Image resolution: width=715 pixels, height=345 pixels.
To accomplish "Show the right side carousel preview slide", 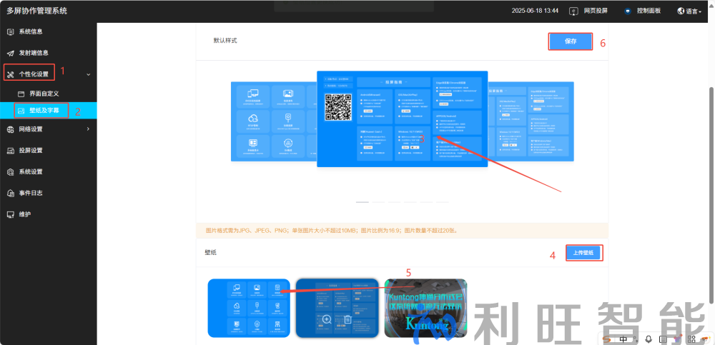I will [x=531, y=121].
